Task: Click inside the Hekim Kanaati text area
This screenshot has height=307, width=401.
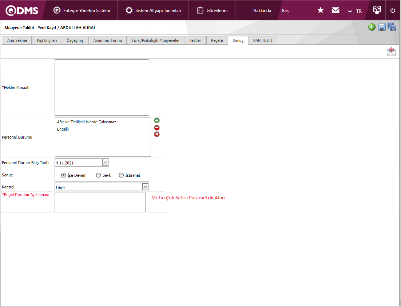Action: 102,87
